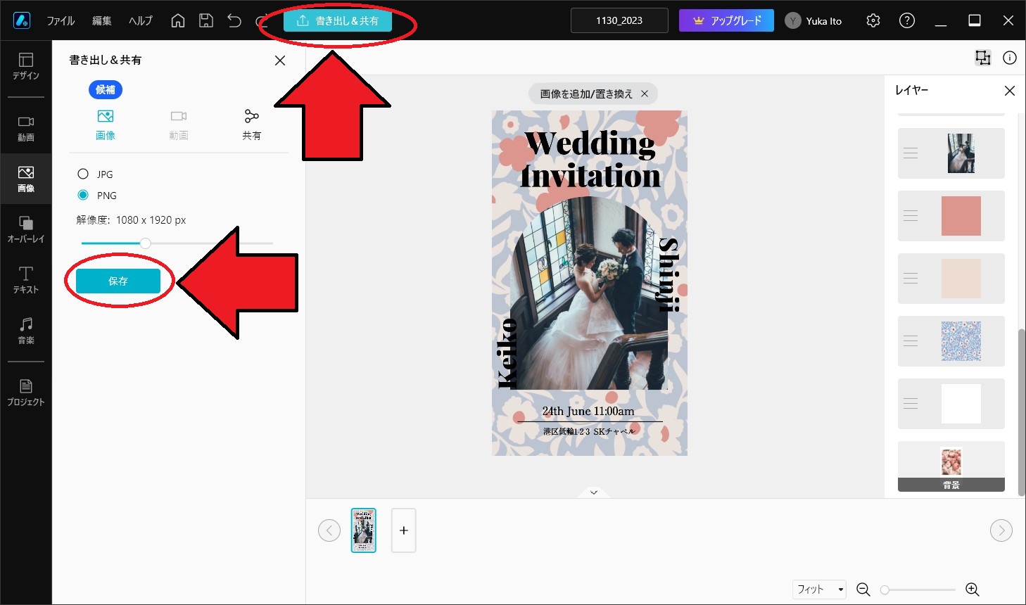Select the 港区低輪1 2 3 SKチャペル text
Viewport: 1026px width, 605px height.
click(x=589, y=431)
